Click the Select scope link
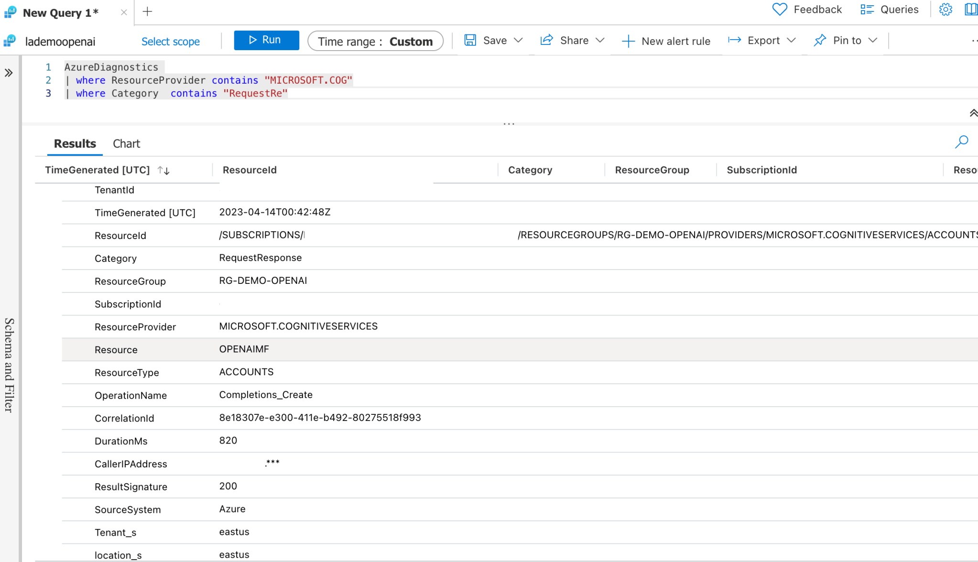The width and height of the screenshot is (978, 562). pyautogui.click(x=170, y=42)
